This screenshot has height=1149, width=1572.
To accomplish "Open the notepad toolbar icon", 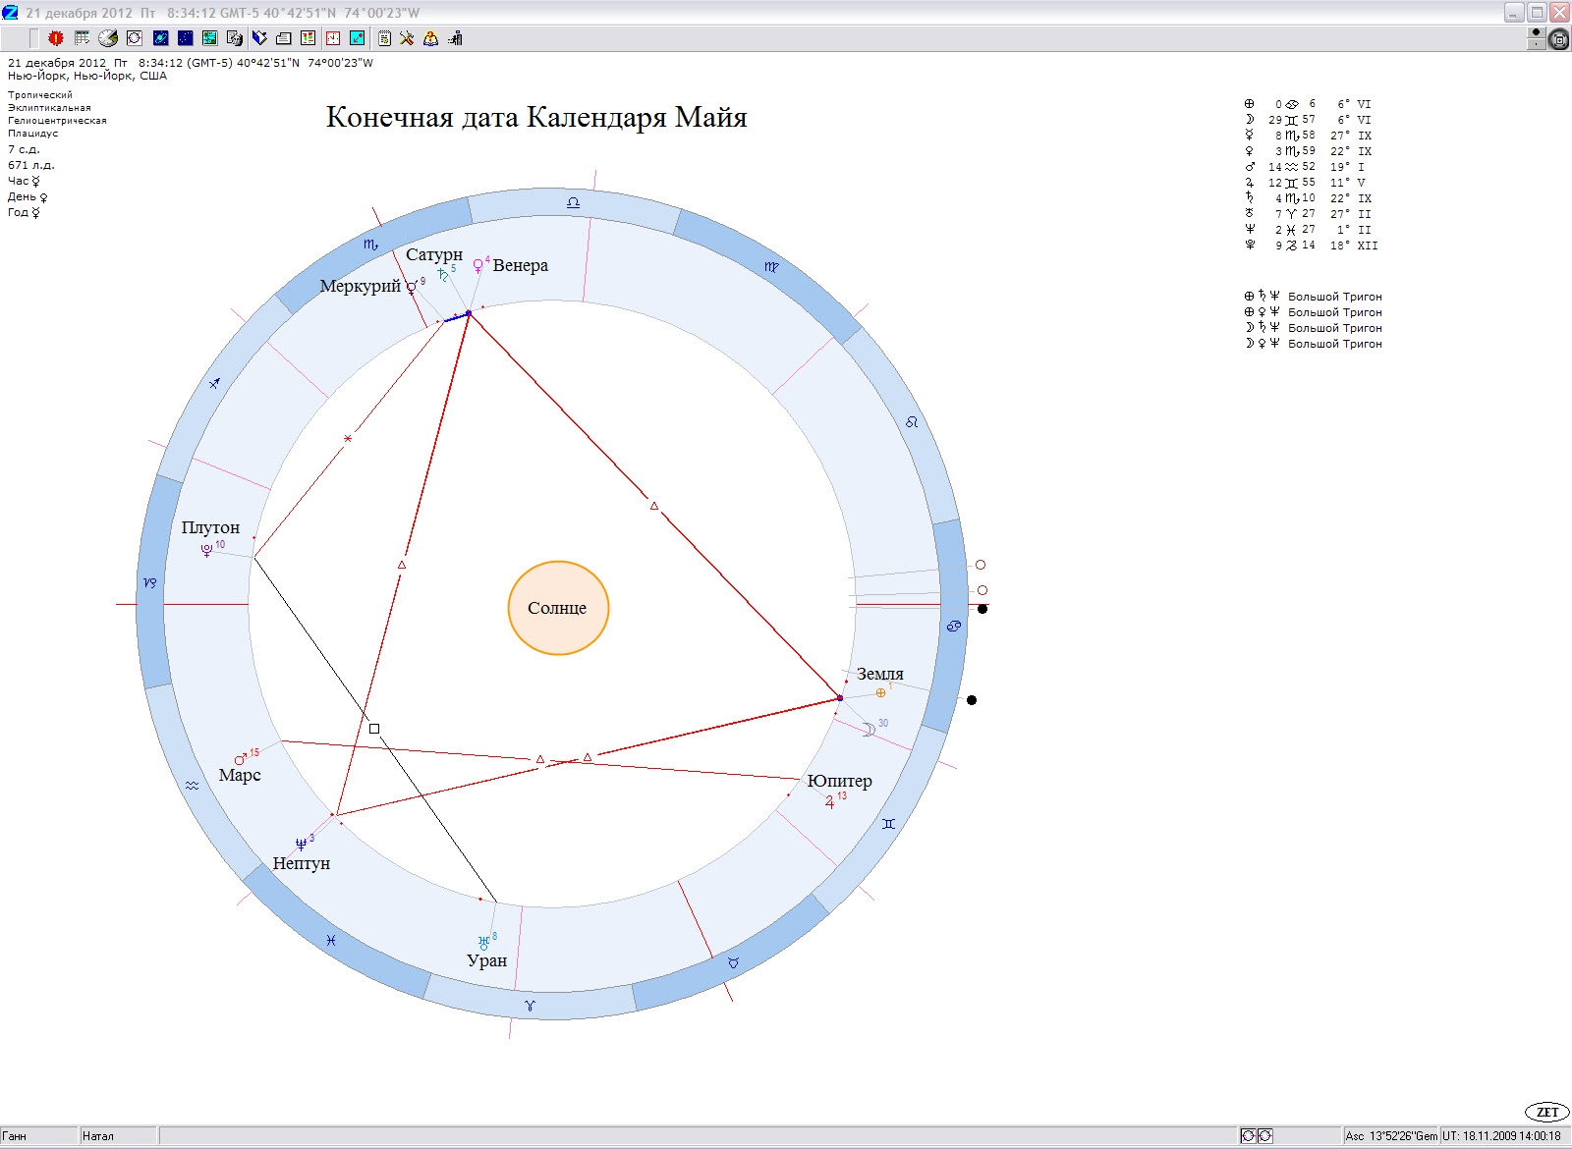I will (x=384, y=38).
